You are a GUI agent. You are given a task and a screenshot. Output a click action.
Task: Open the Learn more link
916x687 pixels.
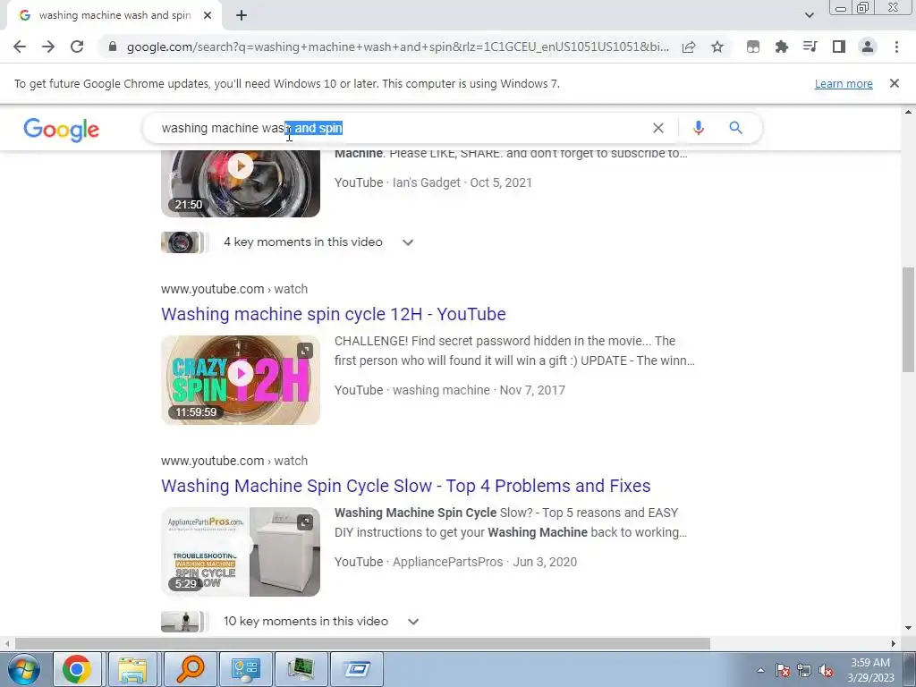tap(844, 83)
